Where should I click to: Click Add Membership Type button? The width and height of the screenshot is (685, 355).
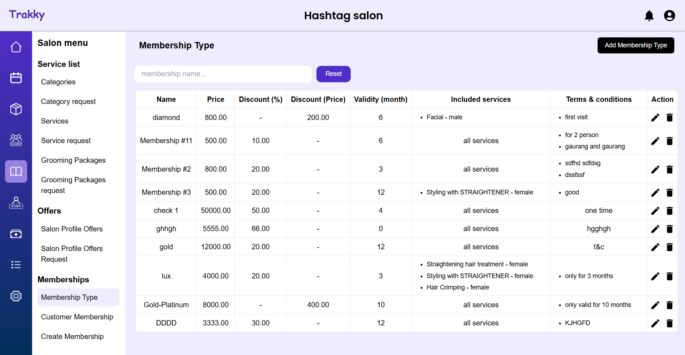click(x=635, y=45)
